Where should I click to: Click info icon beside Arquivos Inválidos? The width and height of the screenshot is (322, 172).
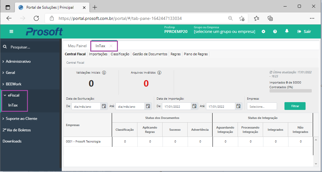pos(159,73)
